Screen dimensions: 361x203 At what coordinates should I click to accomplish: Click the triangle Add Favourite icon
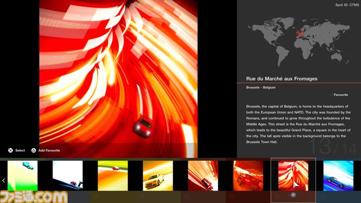point(34,151)
